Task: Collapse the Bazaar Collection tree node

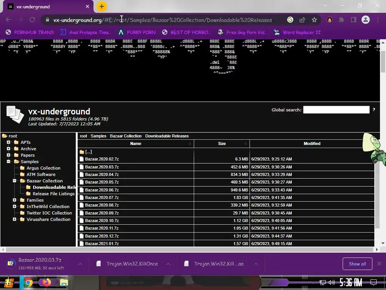Action: 15,181
